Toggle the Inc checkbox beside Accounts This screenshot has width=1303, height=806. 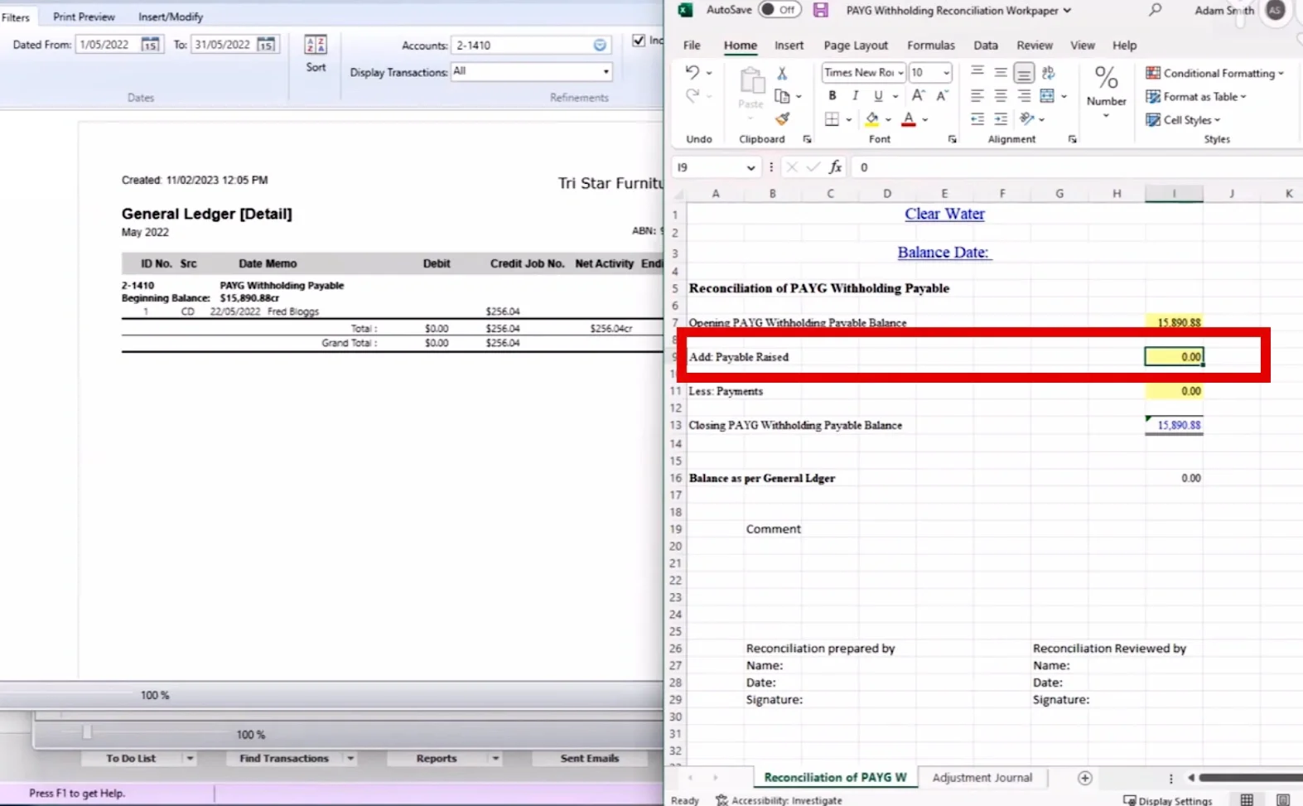tap(639, 40)
